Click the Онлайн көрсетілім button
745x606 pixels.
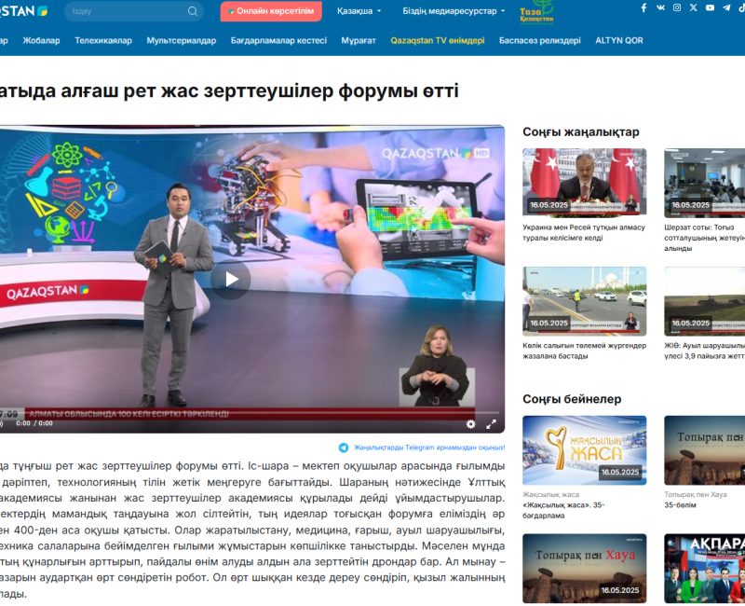tap(271, 11)
